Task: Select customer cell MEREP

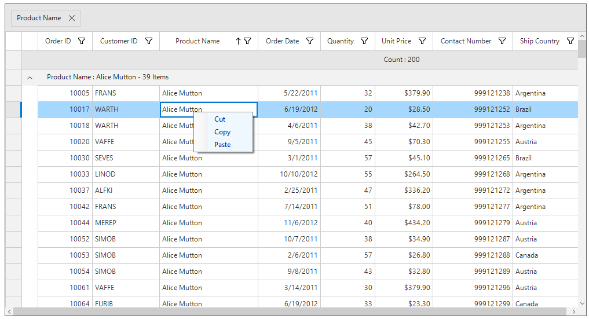Action: (126, 223)
